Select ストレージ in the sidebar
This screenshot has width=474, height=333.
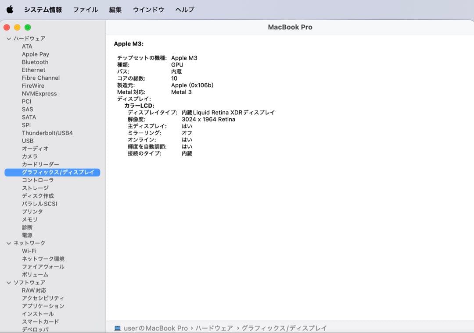point(35,188)
